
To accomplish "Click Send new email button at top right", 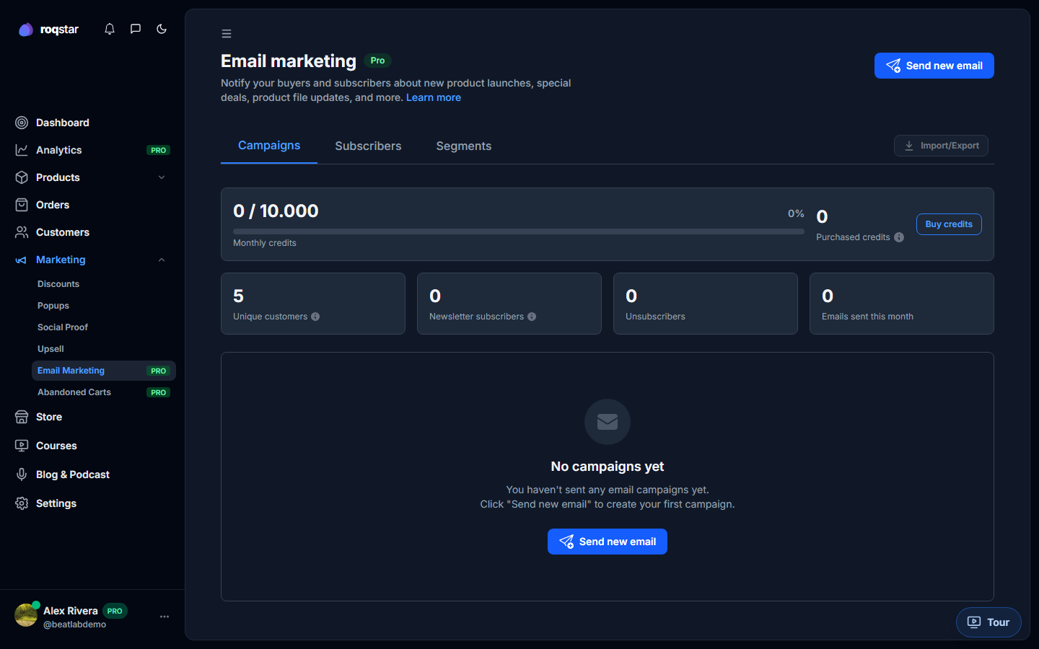I will tap(934, 66).
